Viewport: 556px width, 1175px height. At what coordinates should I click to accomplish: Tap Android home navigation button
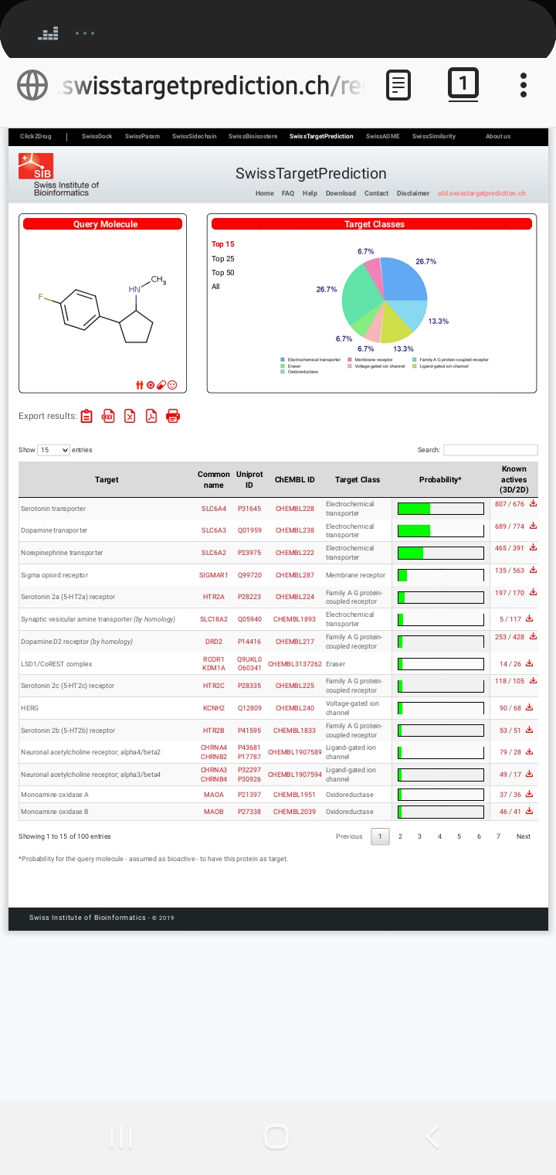point(276,1136)
